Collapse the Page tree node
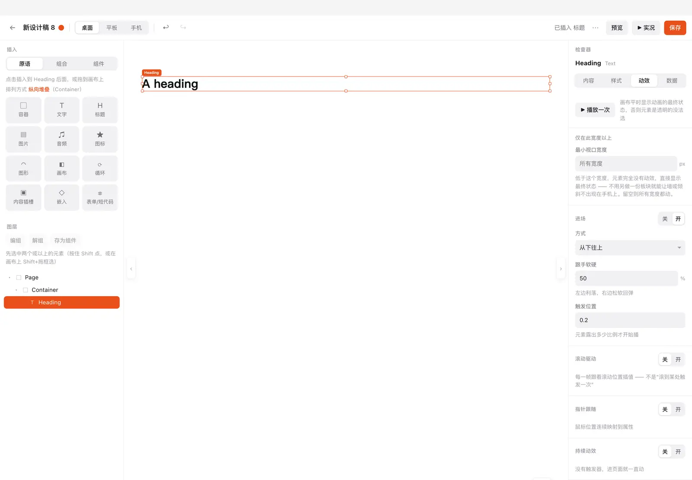692x480 pixels. 10,277
